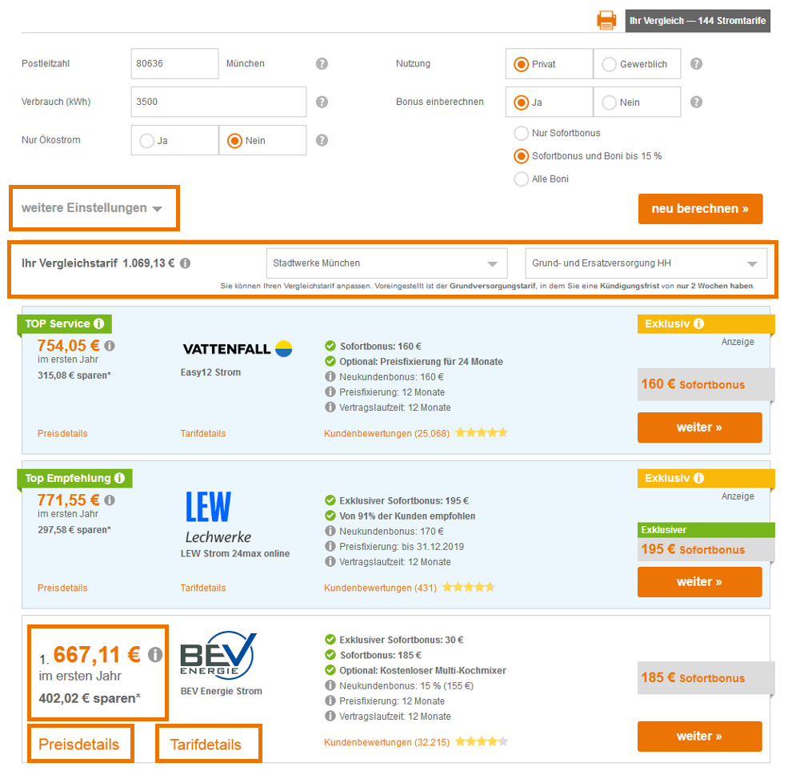Choose Sofortbonus und Boni bis 15 %
Image resolution: width=792 pixels, height=771 pixels.
pos(588,156)
